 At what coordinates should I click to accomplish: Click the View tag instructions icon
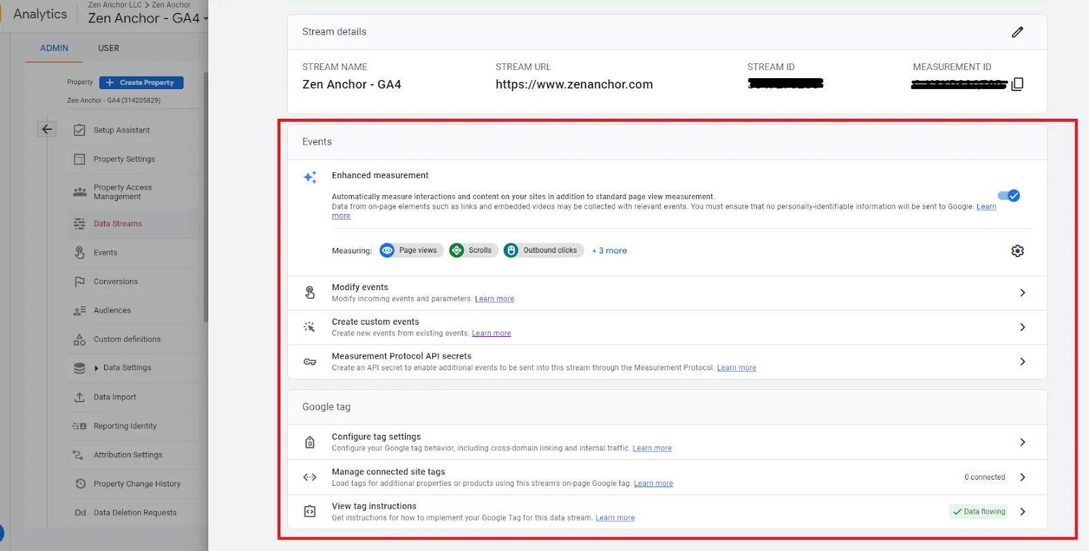pyautogui.click(x=310, y=512)
